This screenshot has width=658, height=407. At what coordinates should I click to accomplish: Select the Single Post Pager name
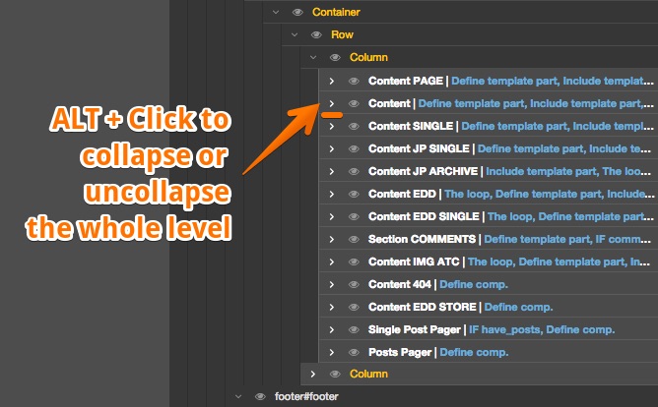pos(414,329)
